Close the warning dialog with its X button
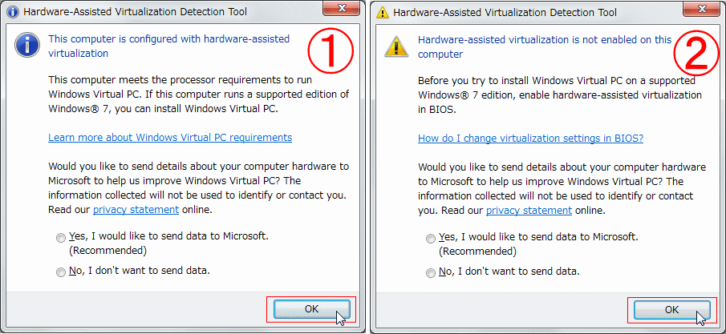 [x=702, y=6]
